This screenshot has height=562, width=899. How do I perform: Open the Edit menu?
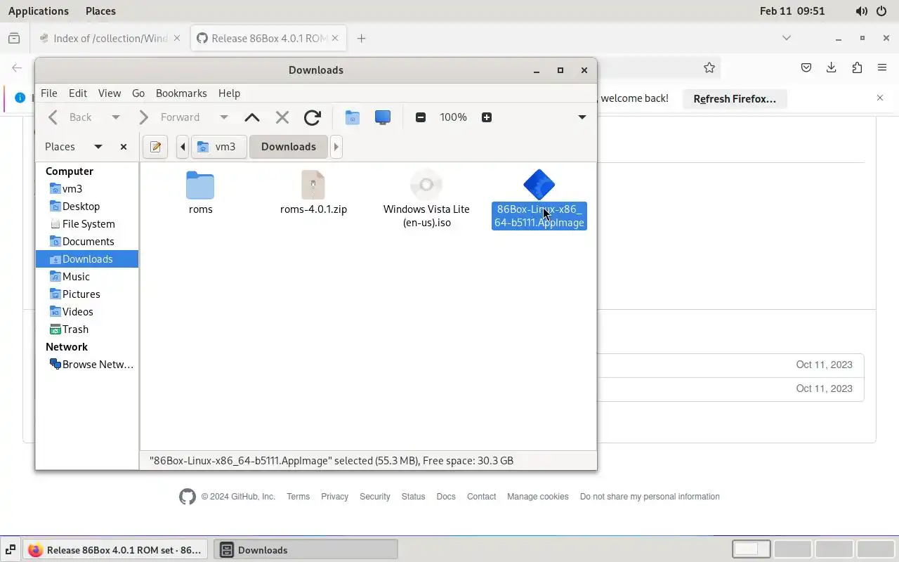[78, 93]
